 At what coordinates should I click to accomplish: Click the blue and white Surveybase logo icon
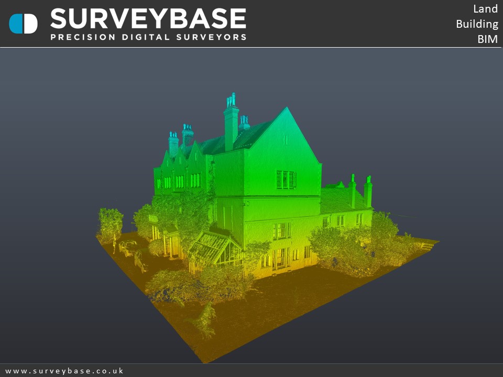[23, 24]
